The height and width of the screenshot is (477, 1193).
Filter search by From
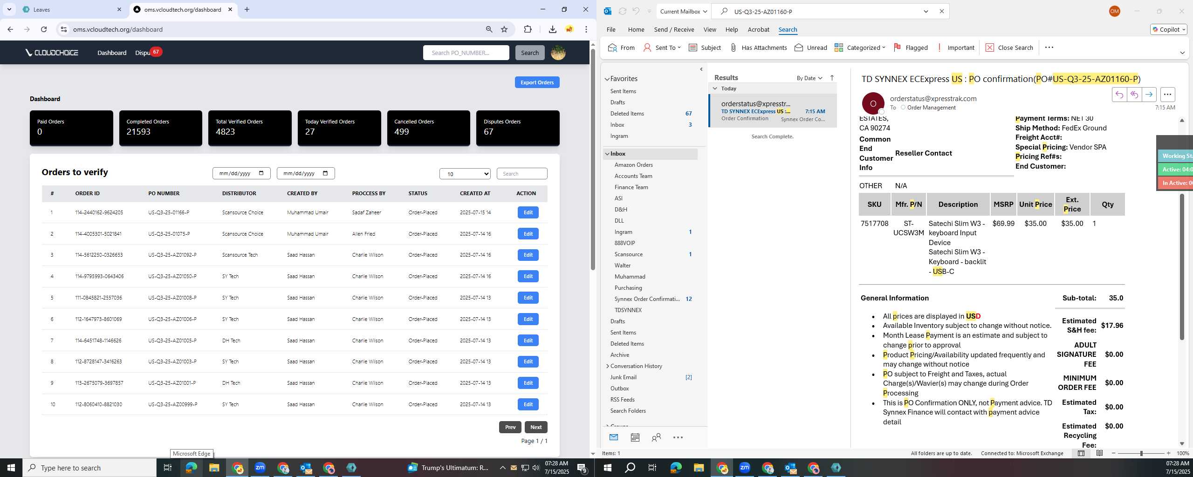(x=622, y=48)
